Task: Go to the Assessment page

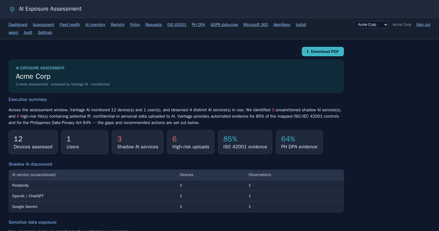Action: [43, 25]
